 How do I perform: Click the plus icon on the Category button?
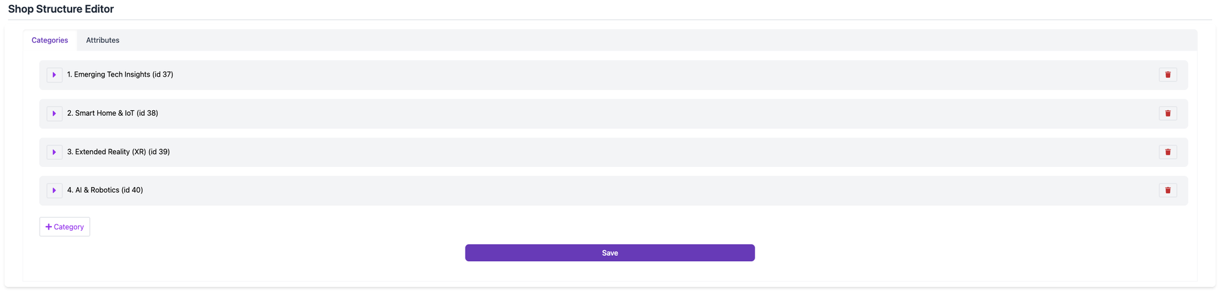(49, 227)
